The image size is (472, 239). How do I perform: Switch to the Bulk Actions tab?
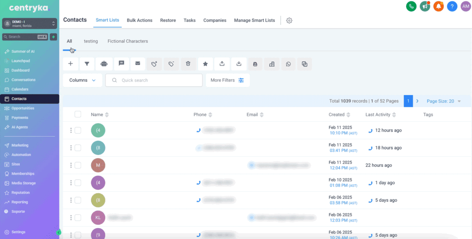(x=140, y=20)
